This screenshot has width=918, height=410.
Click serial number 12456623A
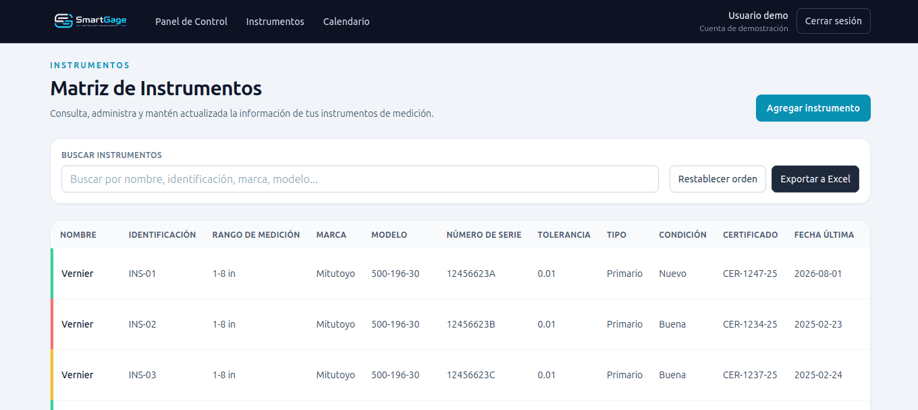click(470, 274)
